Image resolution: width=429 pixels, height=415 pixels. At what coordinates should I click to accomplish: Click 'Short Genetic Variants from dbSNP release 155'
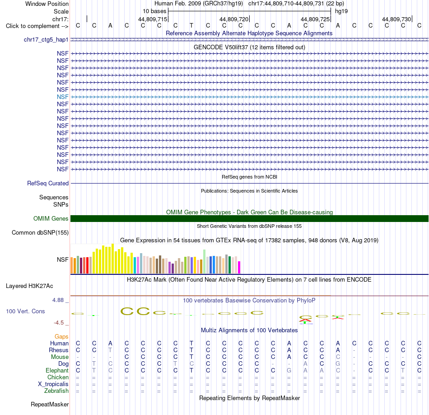coord(249,226)
